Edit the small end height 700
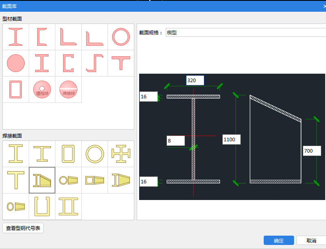The image size is (326, 249). pos(312,151)
